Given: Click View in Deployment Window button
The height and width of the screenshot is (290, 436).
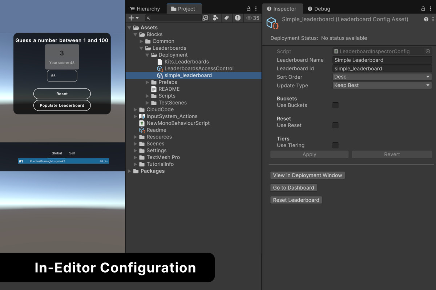Looking at the screenshot, I should pos(307,175).
